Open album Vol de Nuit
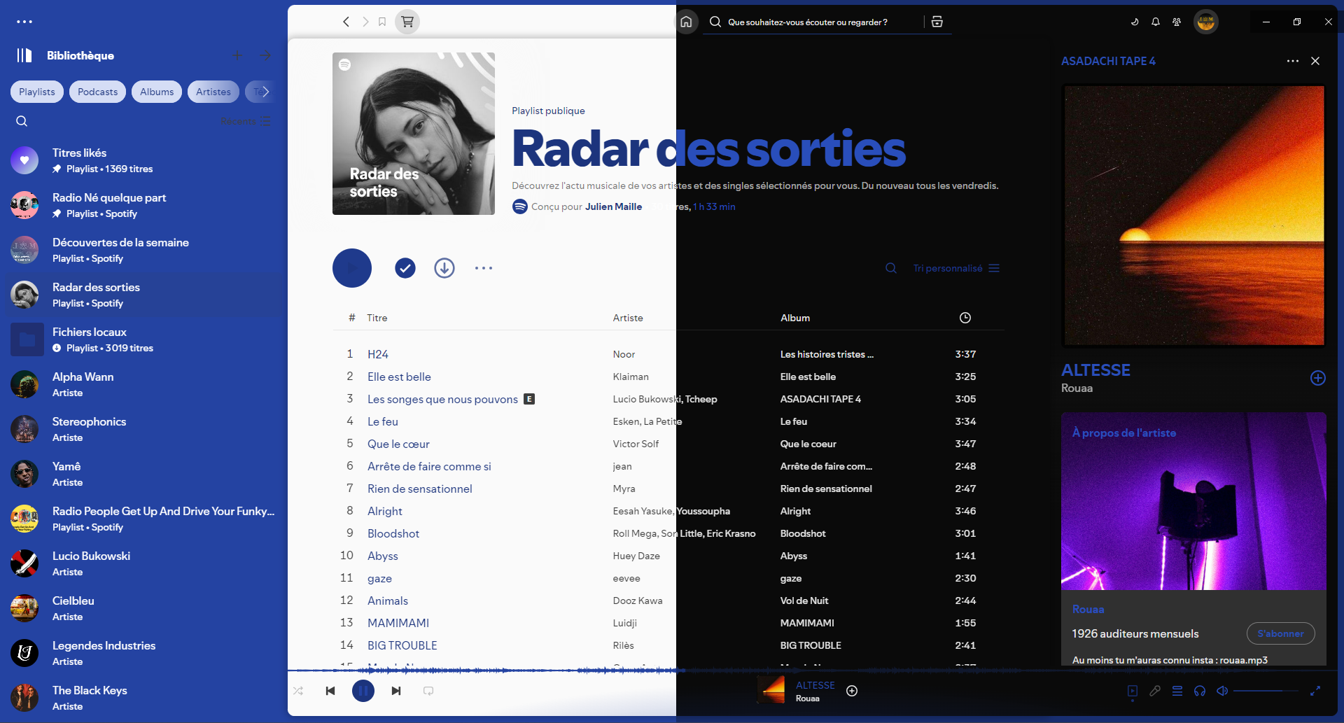 pyautogui.click(x=804, y=601)
